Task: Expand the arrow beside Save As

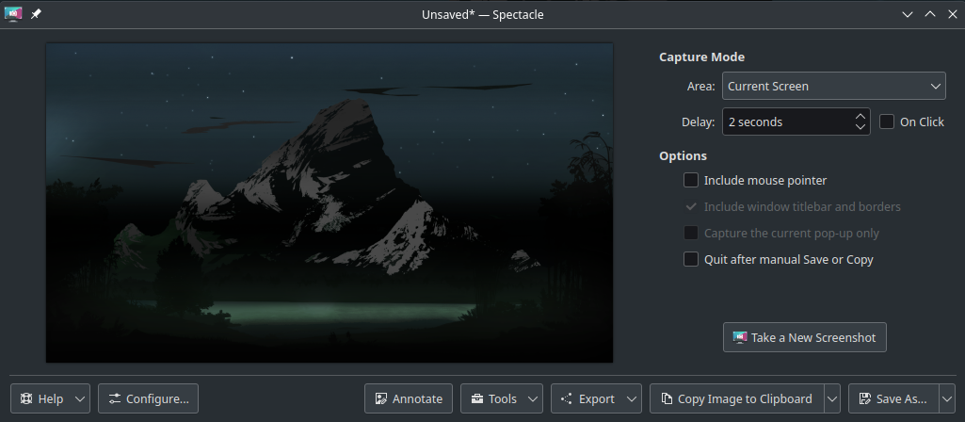Action: pyautogui.click(x=946, y=398)
